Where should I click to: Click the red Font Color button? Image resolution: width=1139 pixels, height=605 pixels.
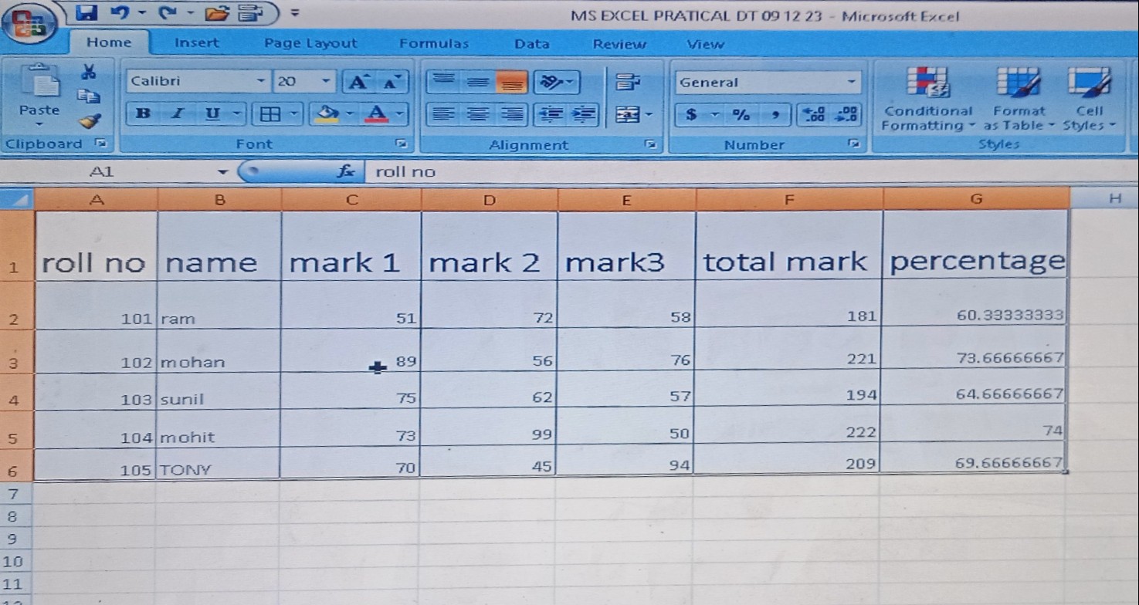point(377,114)
